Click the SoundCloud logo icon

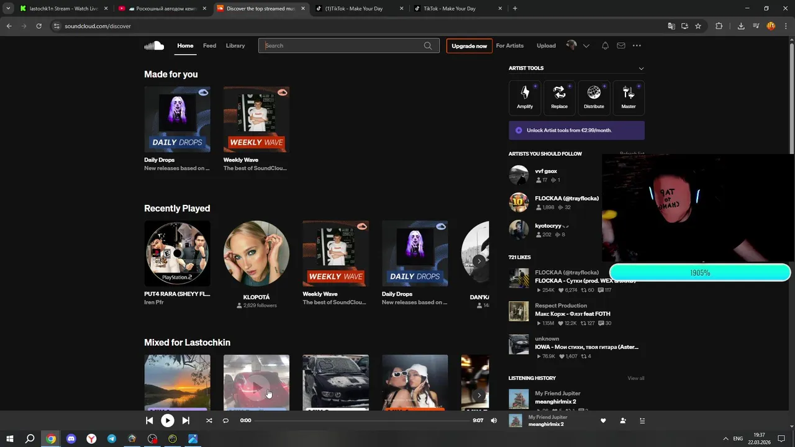[x=154, y=45]
